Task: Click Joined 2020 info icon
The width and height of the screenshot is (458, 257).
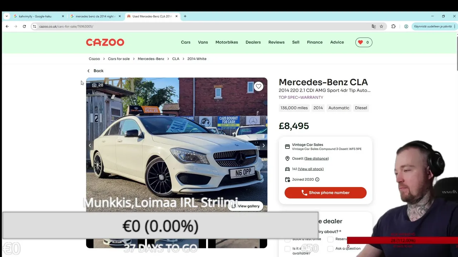Action: pos(317,180)
